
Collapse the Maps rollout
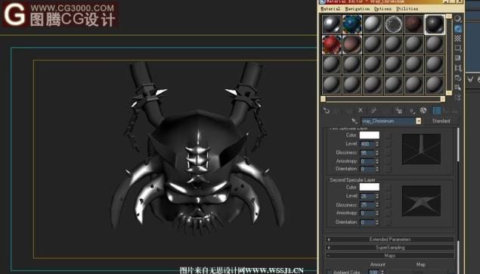(390, 255)
